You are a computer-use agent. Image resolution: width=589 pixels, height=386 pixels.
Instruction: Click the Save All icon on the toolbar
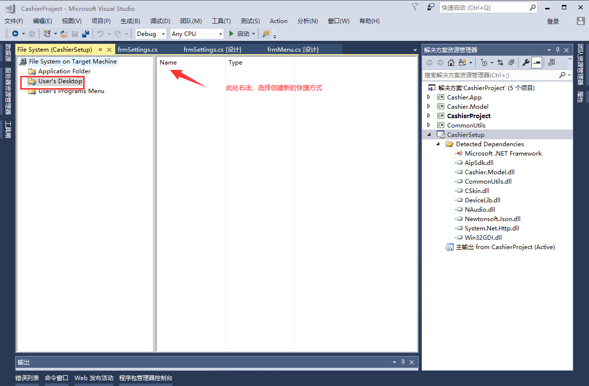pyautogui.click(x=85, y=33)
